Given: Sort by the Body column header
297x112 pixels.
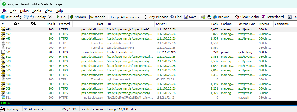Looking at the screenshot, I should [x=203, y=24].
